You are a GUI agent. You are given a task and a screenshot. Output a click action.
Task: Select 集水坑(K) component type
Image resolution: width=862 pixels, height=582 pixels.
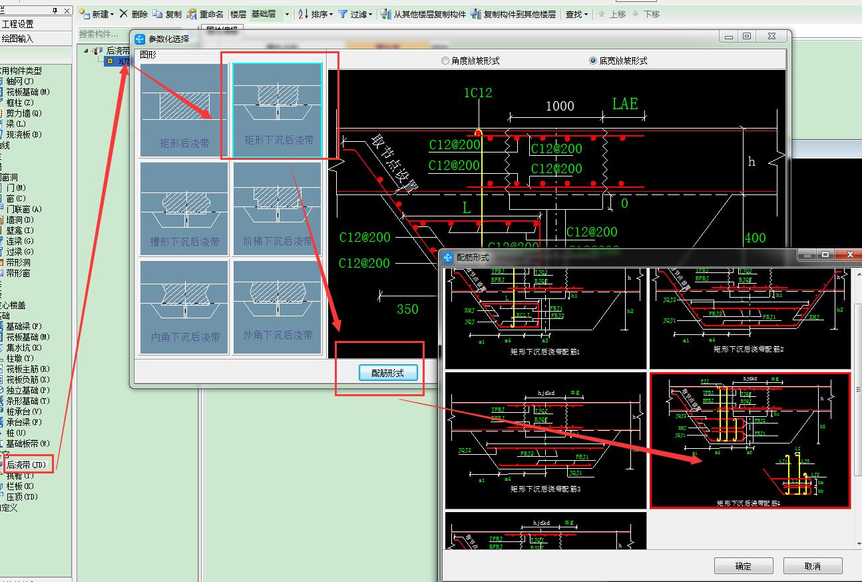click(24, 348)
